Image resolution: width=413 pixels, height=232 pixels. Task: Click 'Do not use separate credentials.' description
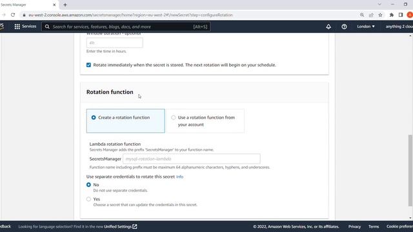121,191
